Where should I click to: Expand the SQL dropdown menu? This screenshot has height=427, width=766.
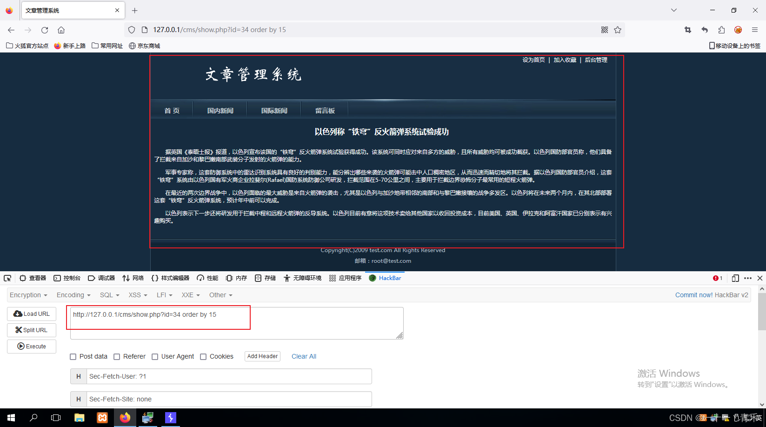(110, 295)
